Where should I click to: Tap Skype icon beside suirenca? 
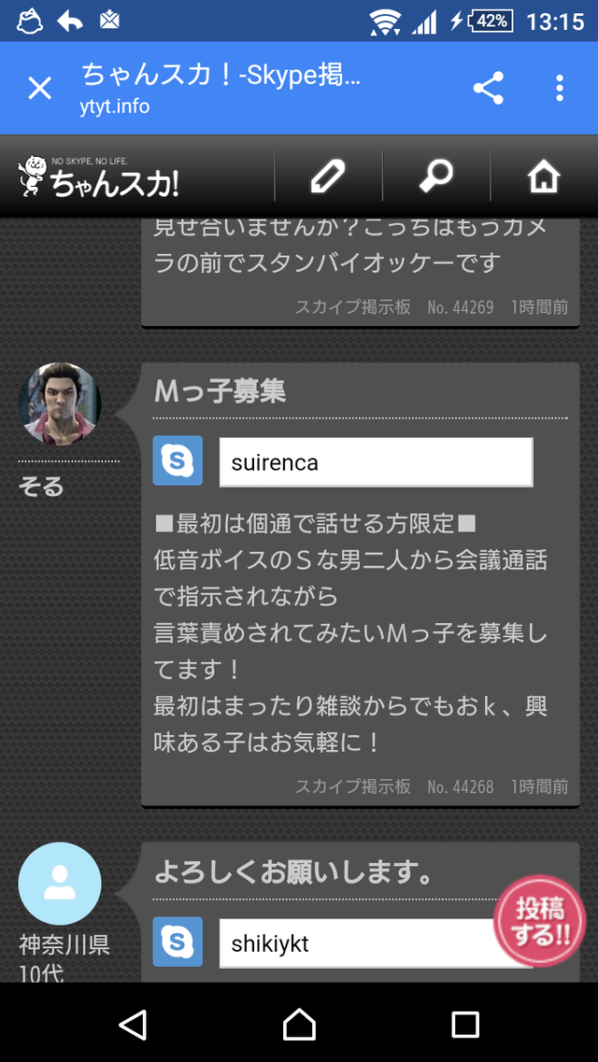coord(178,460)
